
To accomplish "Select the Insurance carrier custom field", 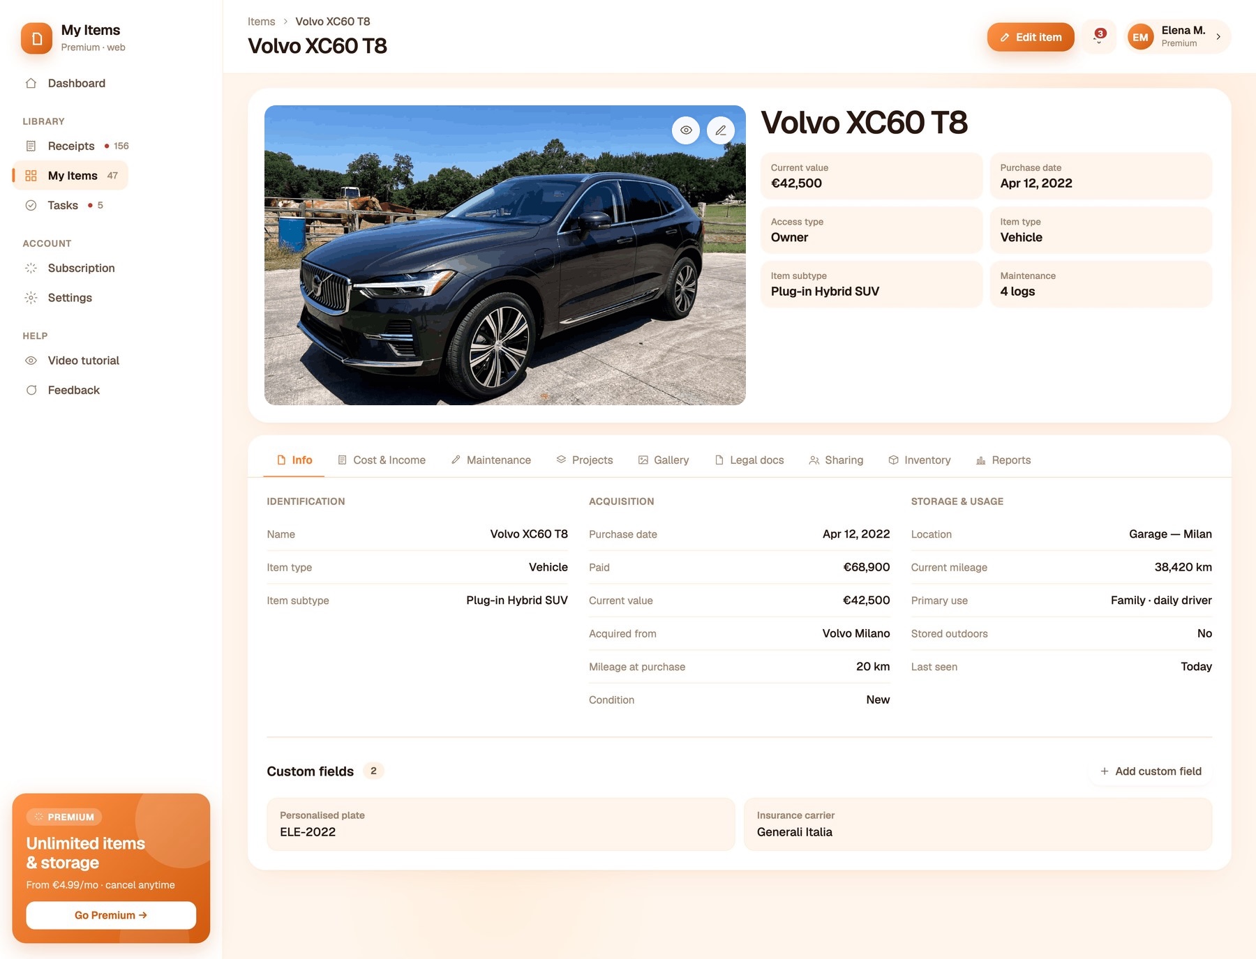I will click(x=978, y=824).
